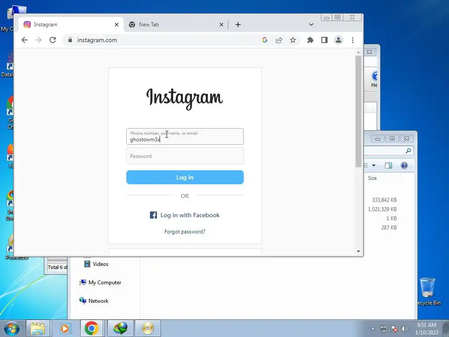Switch to the New Tab tab

(176, 25)
